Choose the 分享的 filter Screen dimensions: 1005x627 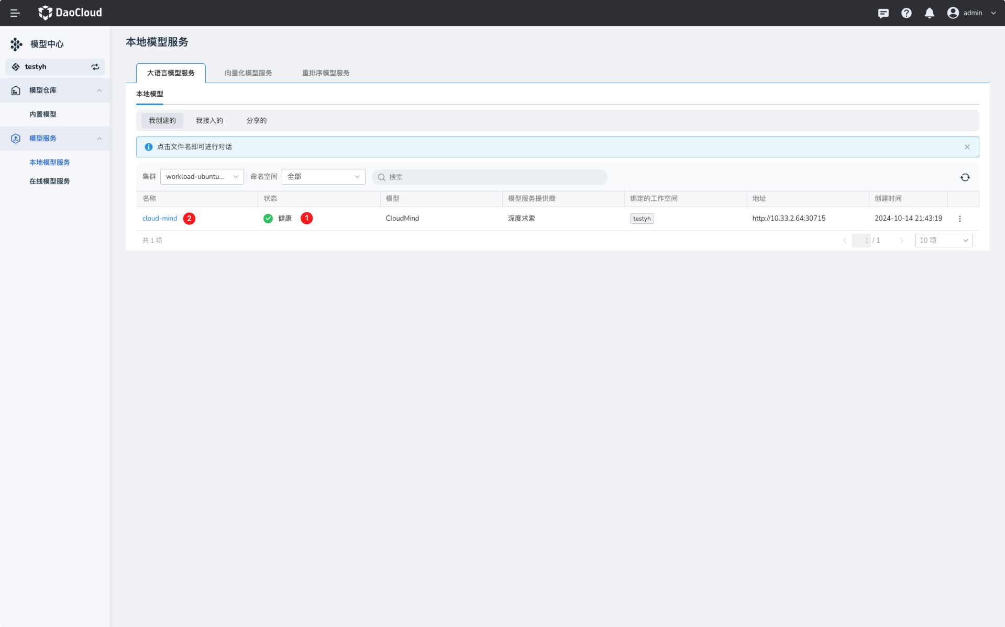point(257,121)
